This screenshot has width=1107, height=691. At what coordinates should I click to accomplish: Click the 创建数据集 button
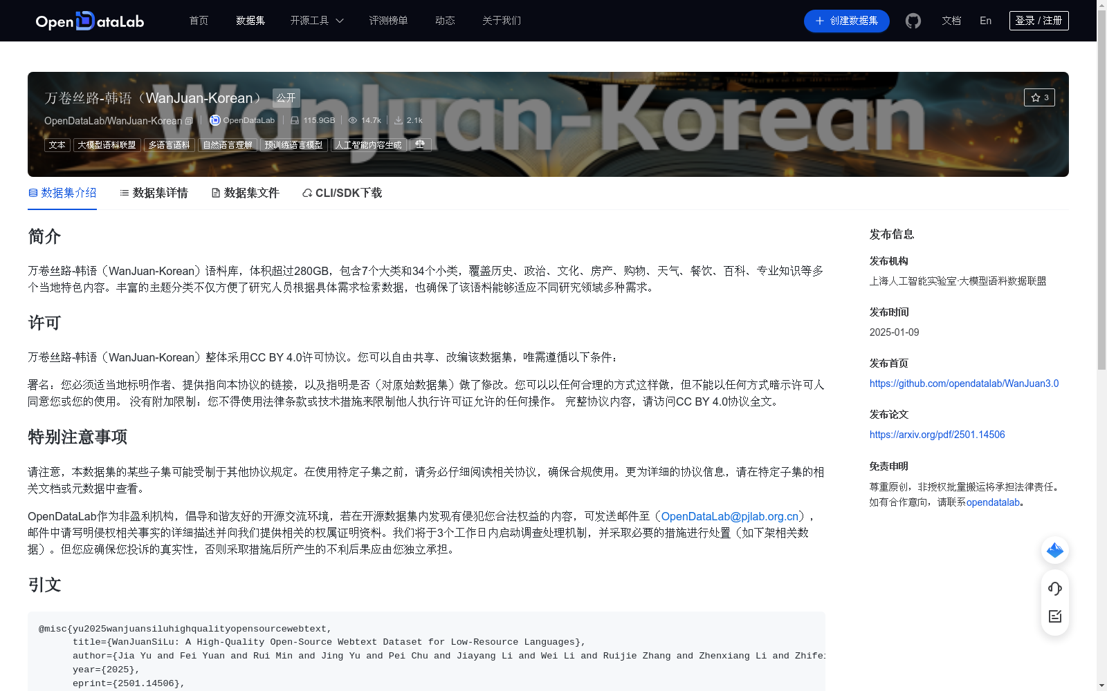846,21
